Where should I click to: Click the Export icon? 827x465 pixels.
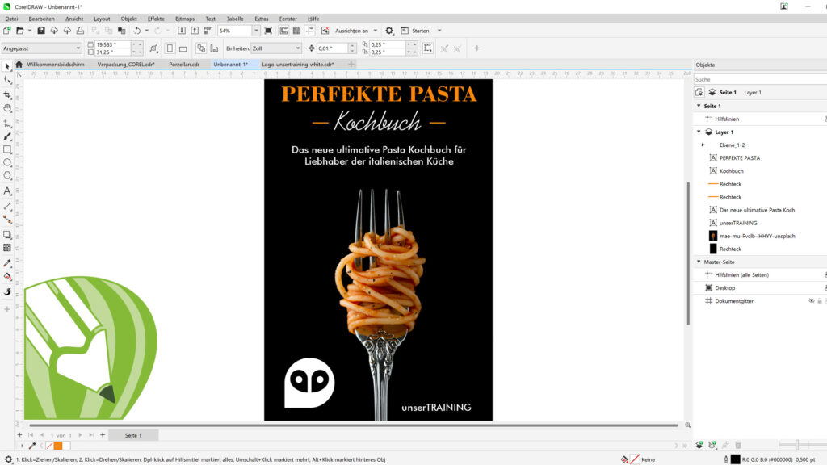click(x=195, y=31)
